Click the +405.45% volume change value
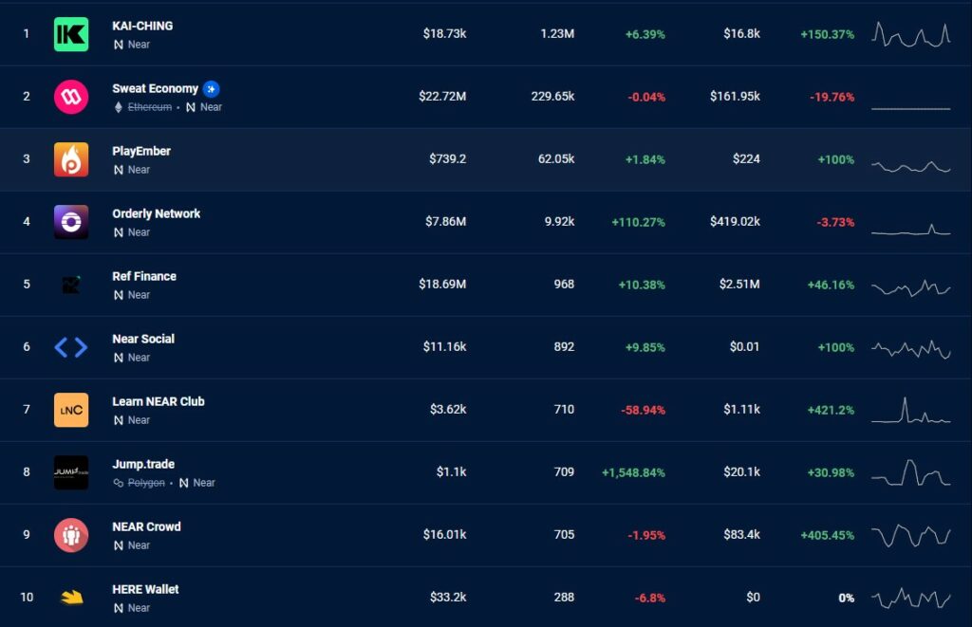Screen dimensions: 972x627 827,535
